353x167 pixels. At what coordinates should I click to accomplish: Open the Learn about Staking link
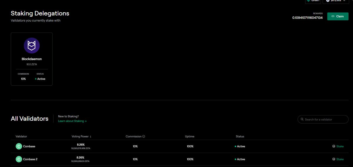[72, 121]
